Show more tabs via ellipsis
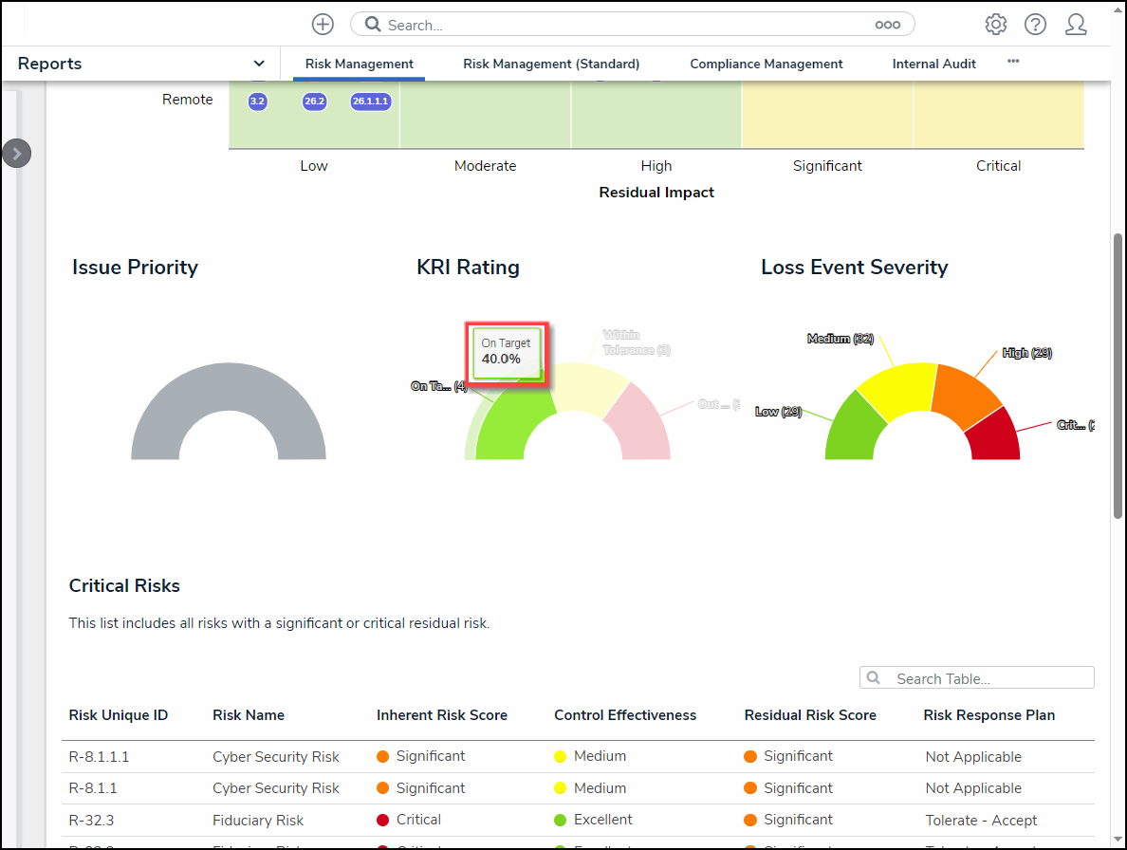Screen dimensions: 1127x850 coord(1013,62)
